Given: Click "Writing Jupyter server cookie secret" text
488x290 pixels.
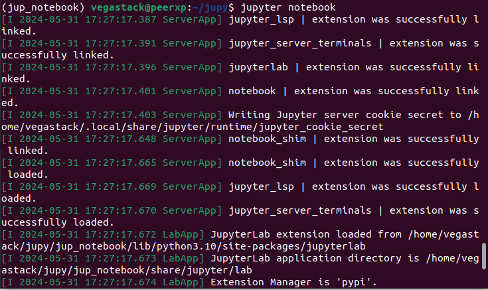Looking at the screenshot, I should (x=339, y=115).
